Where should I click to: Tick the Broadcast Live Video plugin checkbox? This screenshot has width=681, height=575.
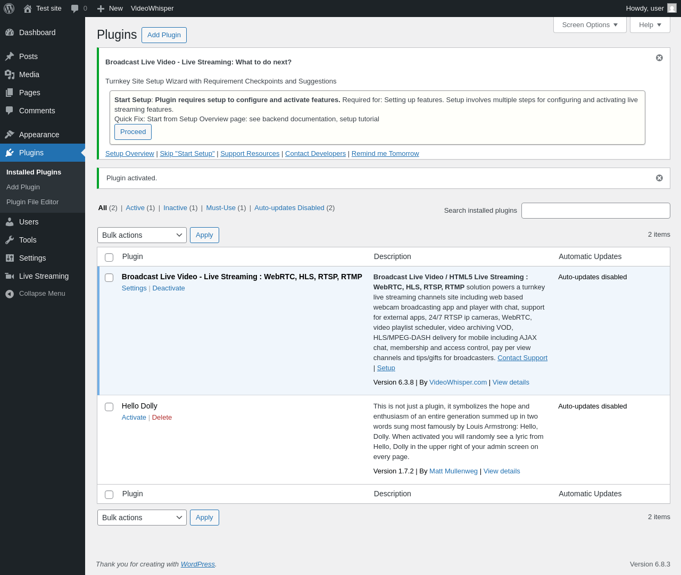[x=109, y=278]
